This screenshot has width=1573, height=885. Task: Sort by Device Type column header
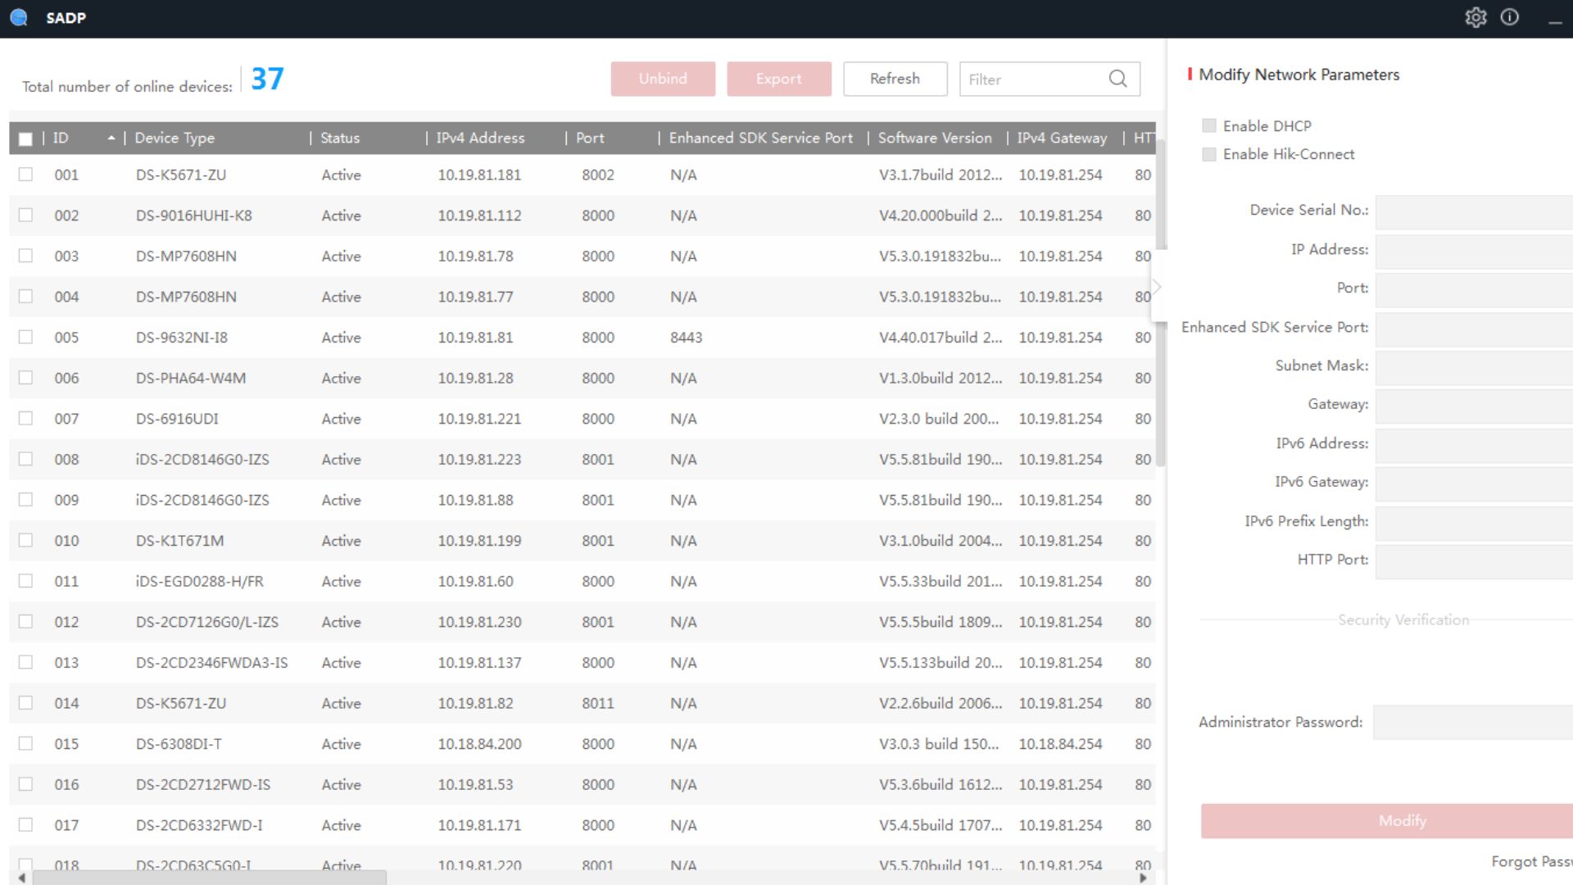coord(175,138)
